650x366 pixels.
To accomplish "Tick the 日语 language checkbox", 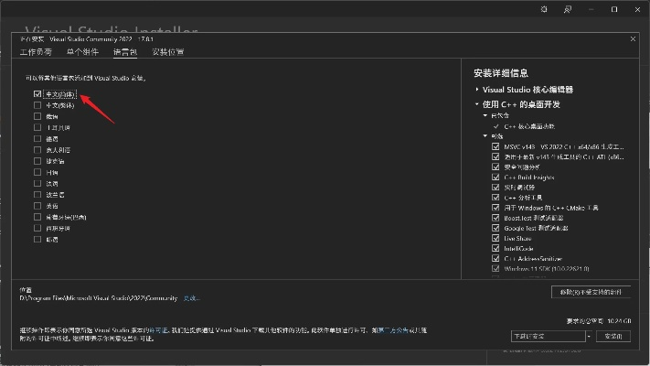I will (x=37, y=172).
